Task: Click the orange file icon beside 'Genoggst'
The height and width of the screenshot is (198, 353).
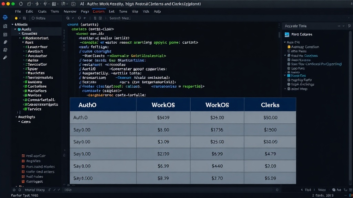Action: 23,181
